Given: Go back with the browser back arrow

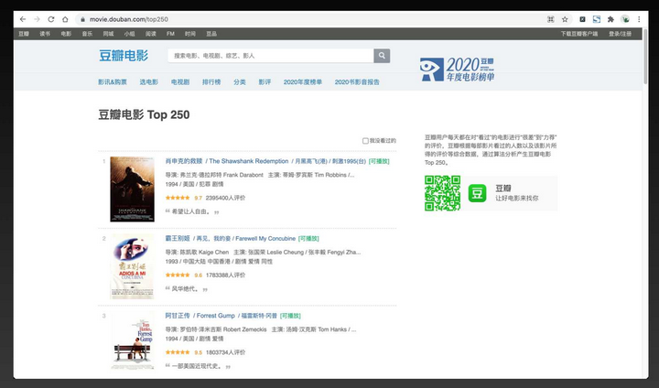Looking at the screenshot, I should [x=23, y=19].
